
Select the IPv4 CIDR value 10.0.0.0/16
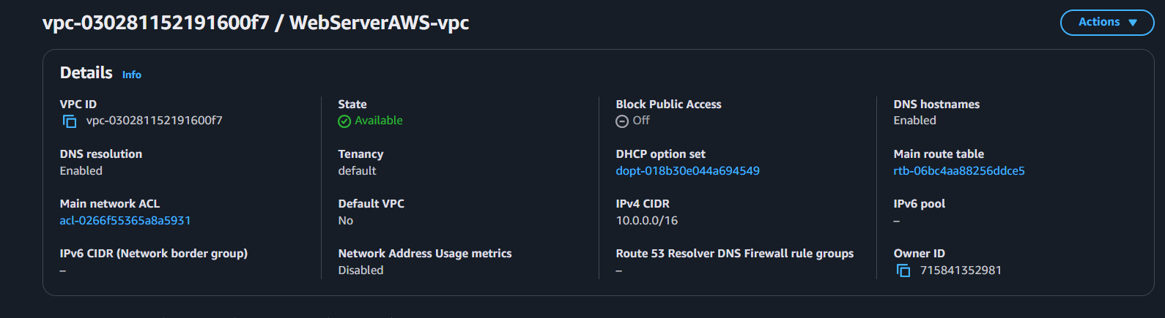pyautogui.click(x=647, y=221)
